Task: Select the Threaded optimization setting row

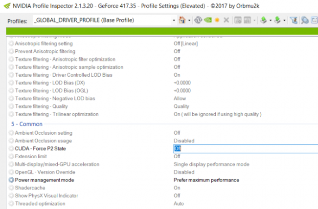Action: click(162, 204)
